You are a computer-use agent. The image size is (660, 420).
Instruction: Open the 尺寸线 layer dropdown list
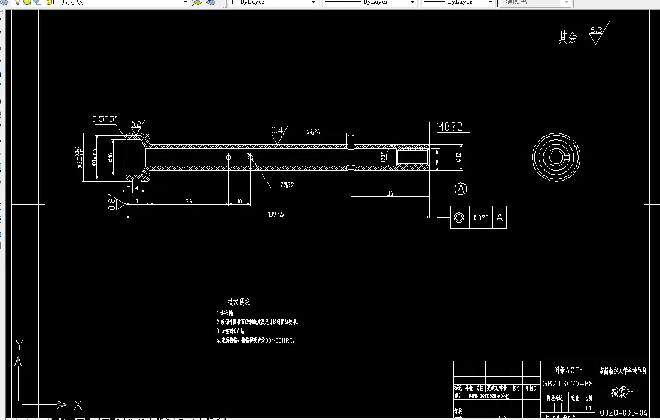185,2
